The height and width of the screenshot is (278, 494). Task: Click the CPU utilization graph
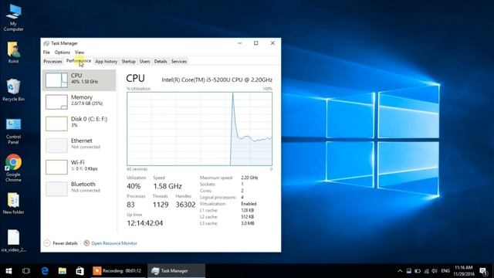pos(199,129)
